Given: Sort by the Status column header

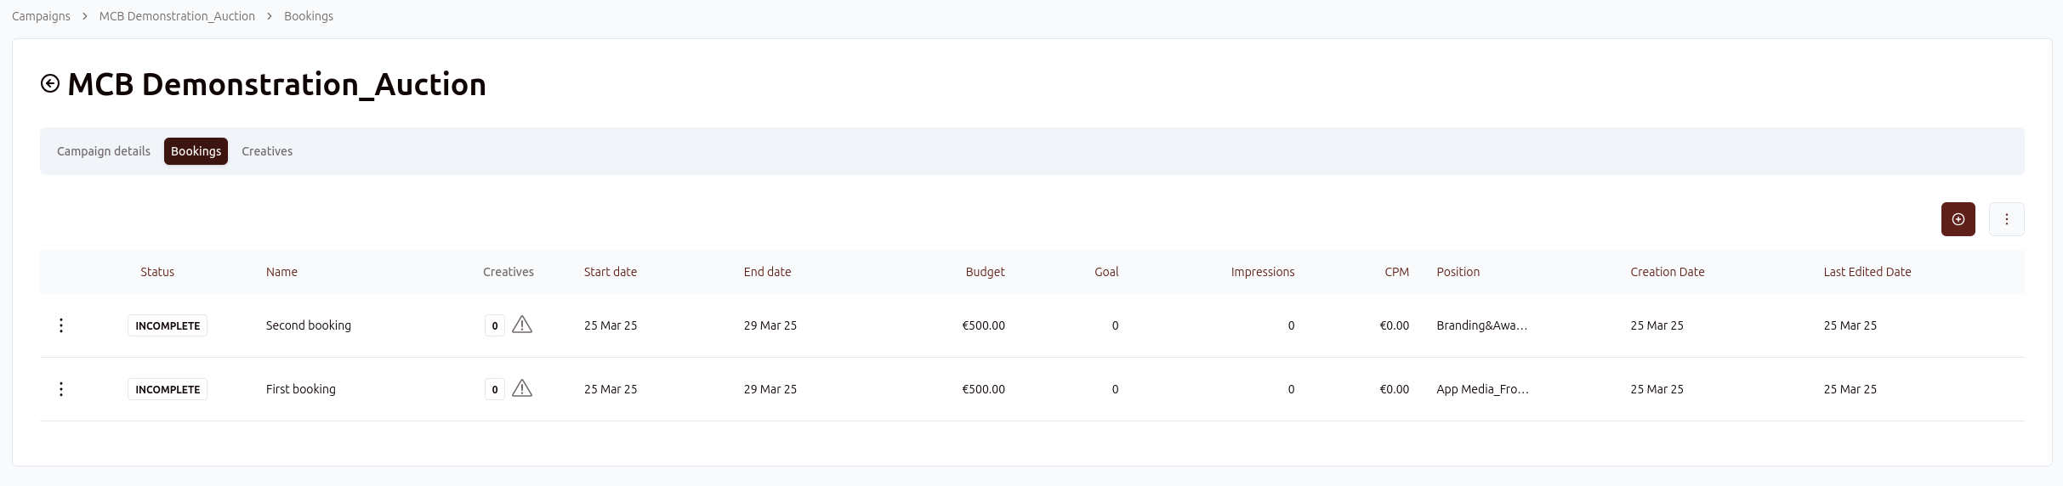Looking at the screenshot, I should point(157,272).
